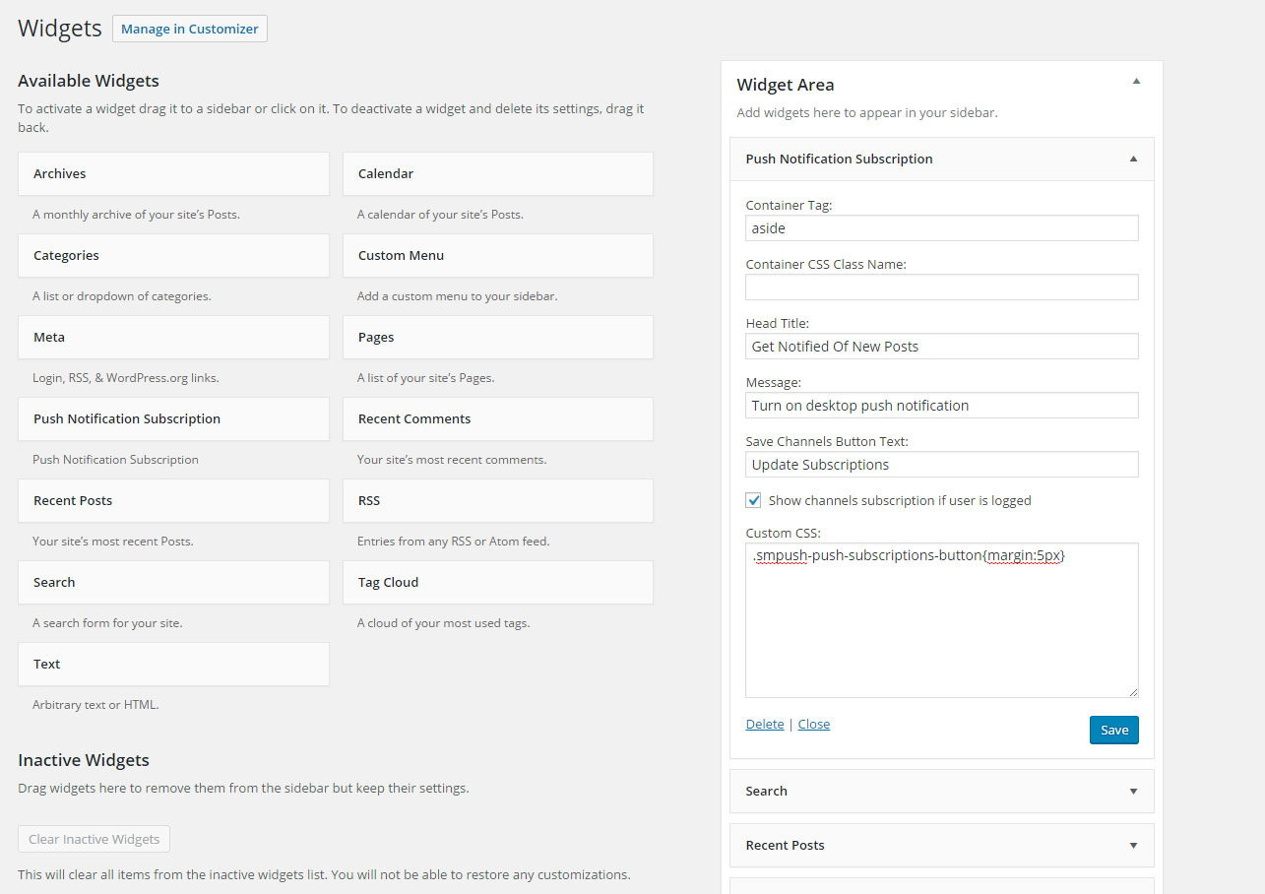Screen dimensions: 1265x894
Task: Collapse the Widget Area panel arrow
Action: click(1136, 82)
